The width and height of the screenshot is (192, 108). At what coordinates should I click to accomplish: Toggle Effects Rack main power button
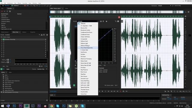[1, 69]
